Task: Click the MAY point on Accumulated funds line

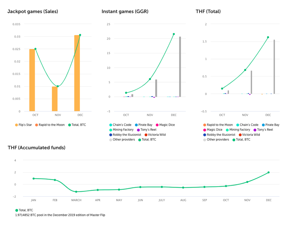Action: 119,190
